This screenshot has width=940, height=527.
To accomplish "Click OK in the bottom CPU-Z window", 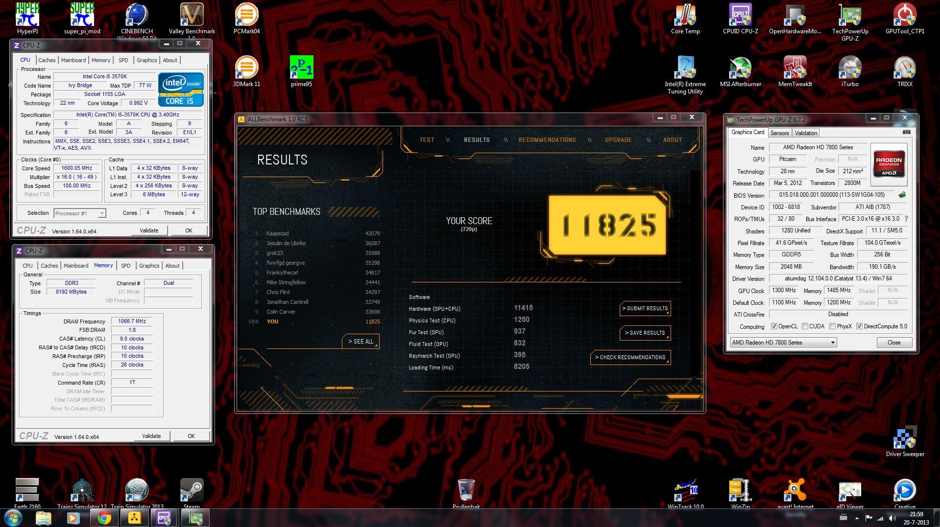I will click(x=191, y=436).
